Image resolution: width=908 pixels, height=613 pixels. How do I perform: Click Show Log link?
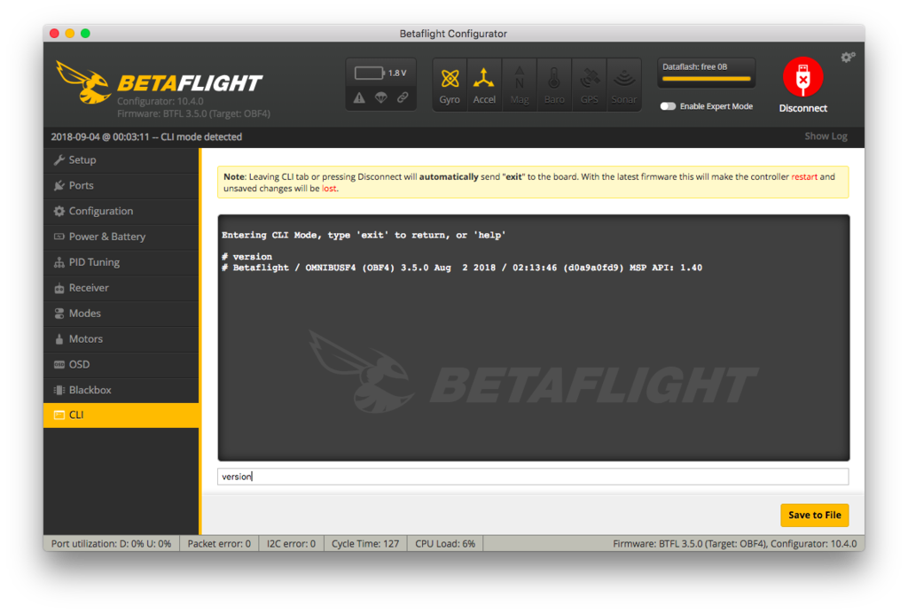(x=826, y=136)
